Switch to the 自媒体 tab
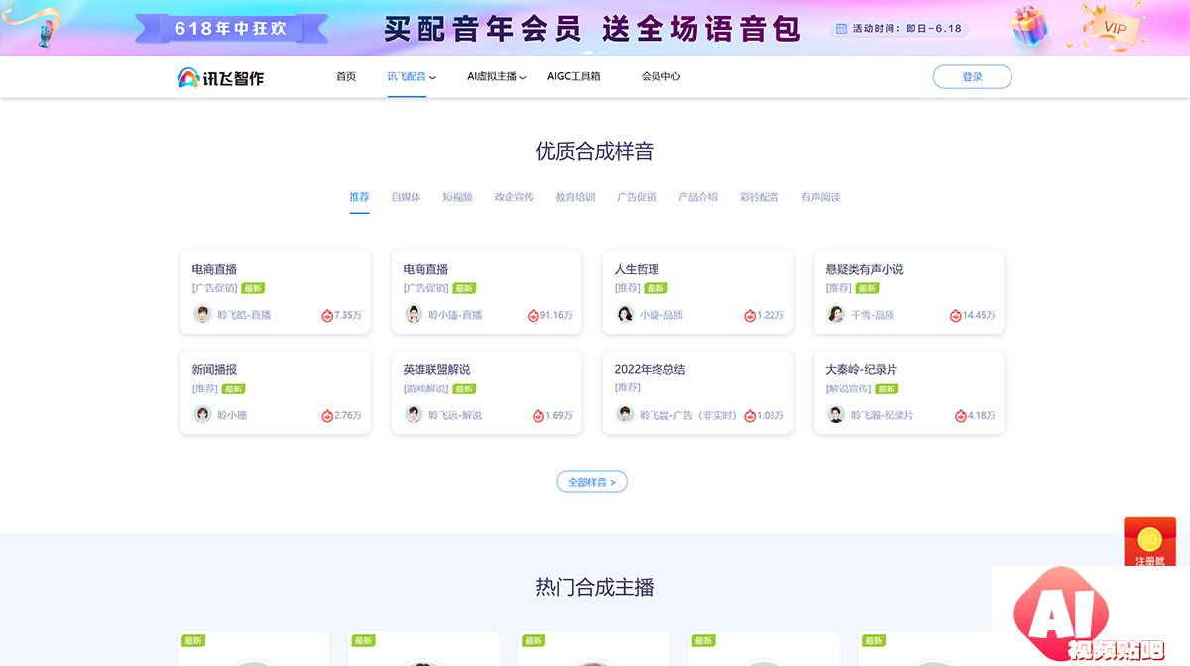The width and height of the screenshot is (1190, 666). click(x=406, y=197)
